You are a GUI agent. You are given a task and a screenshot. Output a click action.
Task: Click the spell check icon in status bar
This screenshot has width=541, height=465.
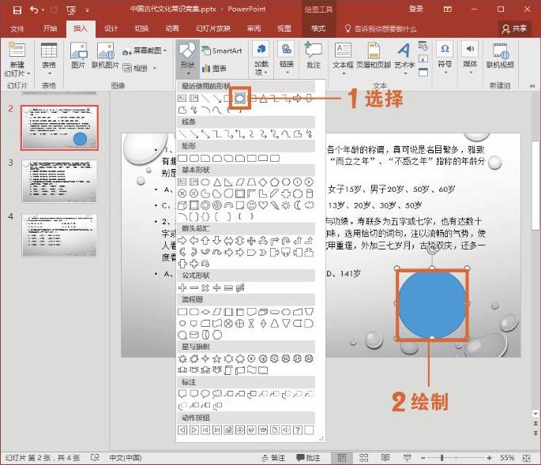[x=95, y=458]
